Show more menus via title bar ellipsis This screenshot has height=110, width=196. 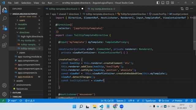57,3
